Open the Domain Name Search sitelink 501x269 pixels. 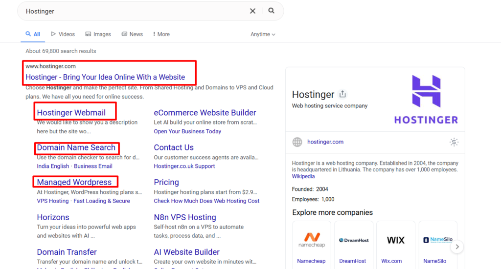tap(76, 147)
